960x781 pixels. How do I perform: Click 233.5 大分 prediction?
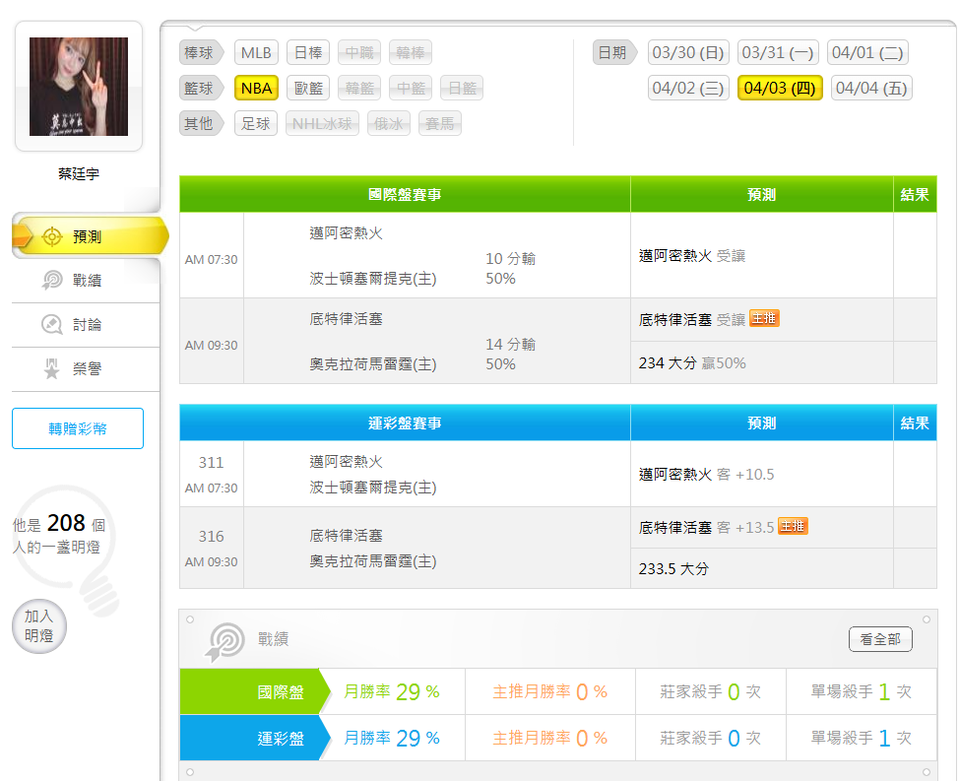coord(673,569)
